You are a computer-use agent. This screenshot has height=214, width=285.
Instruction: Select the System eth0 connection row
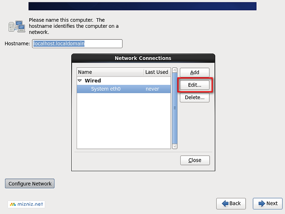[124, 89]
